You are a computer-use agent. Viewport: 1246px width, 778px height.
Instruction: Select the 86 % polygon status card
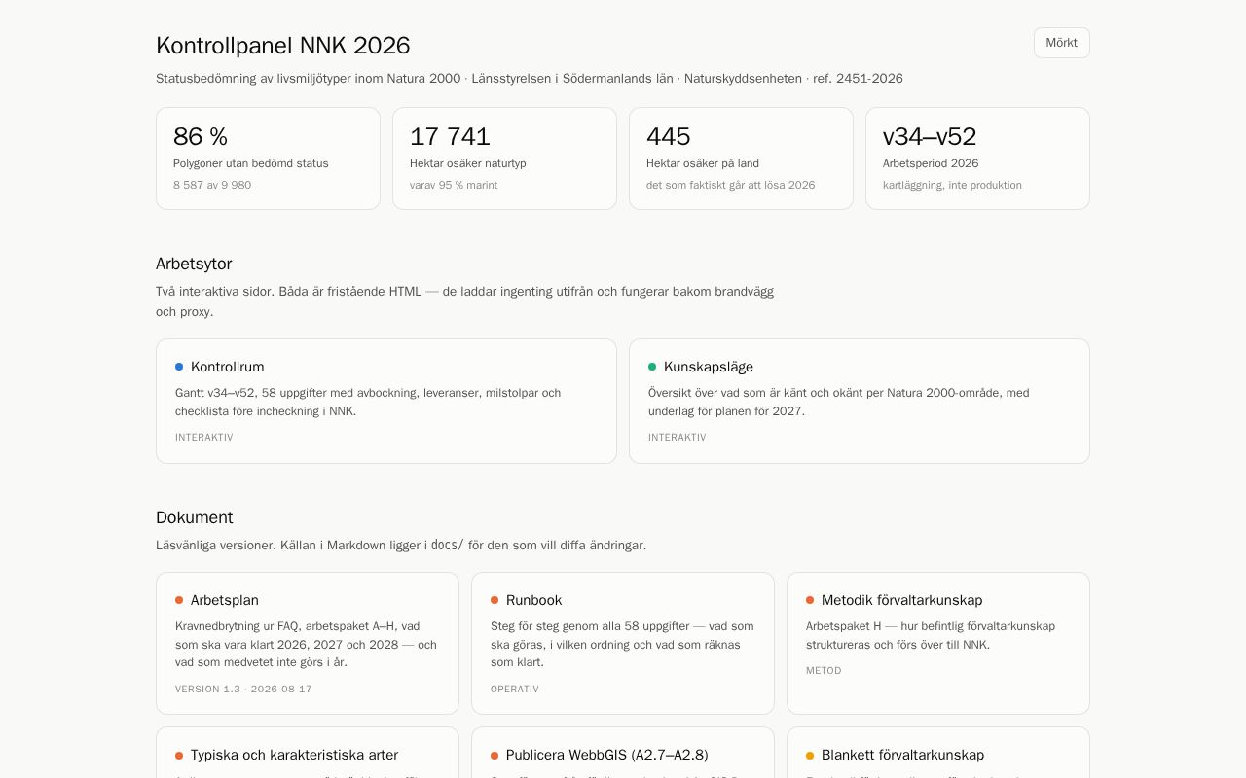coord(268,159)
